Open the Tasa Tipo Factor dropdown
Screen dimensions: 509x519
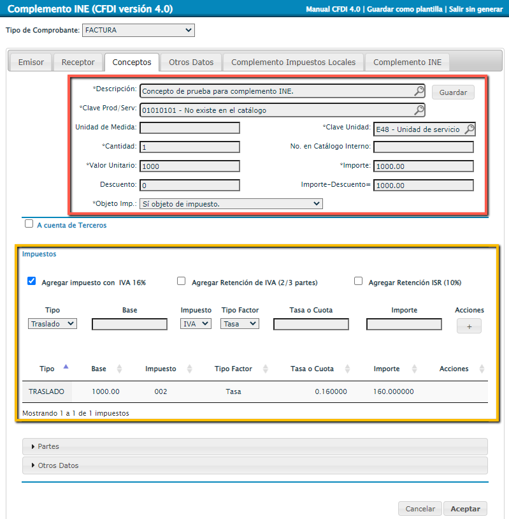(240, 324)
